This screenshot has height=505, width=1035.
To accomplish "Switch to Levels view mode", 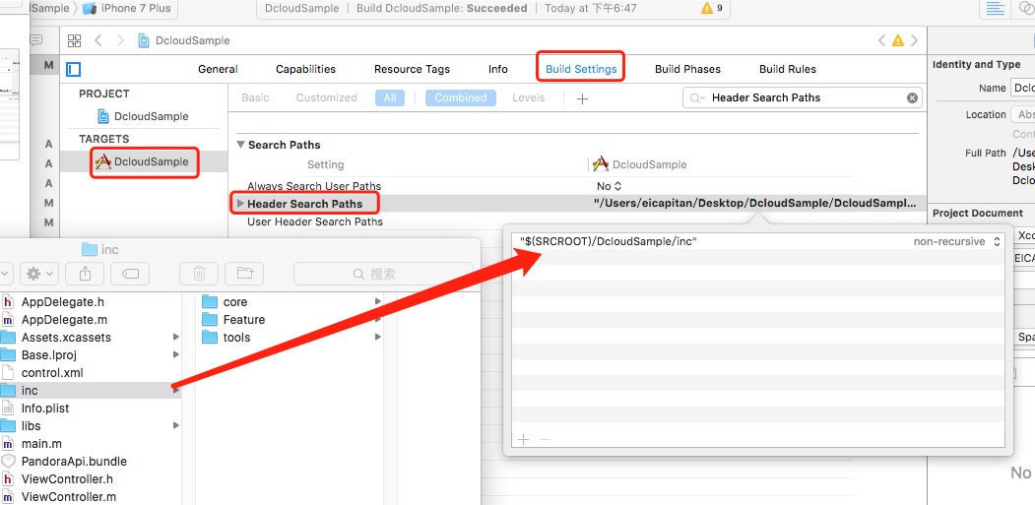I will [529, 97].
